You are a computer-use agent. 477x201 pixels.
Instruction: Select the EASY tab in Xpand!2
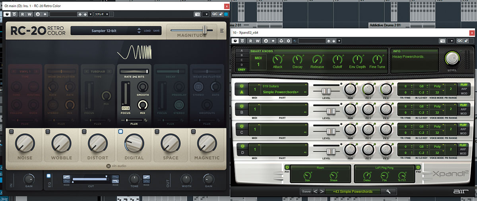[242, 70]
